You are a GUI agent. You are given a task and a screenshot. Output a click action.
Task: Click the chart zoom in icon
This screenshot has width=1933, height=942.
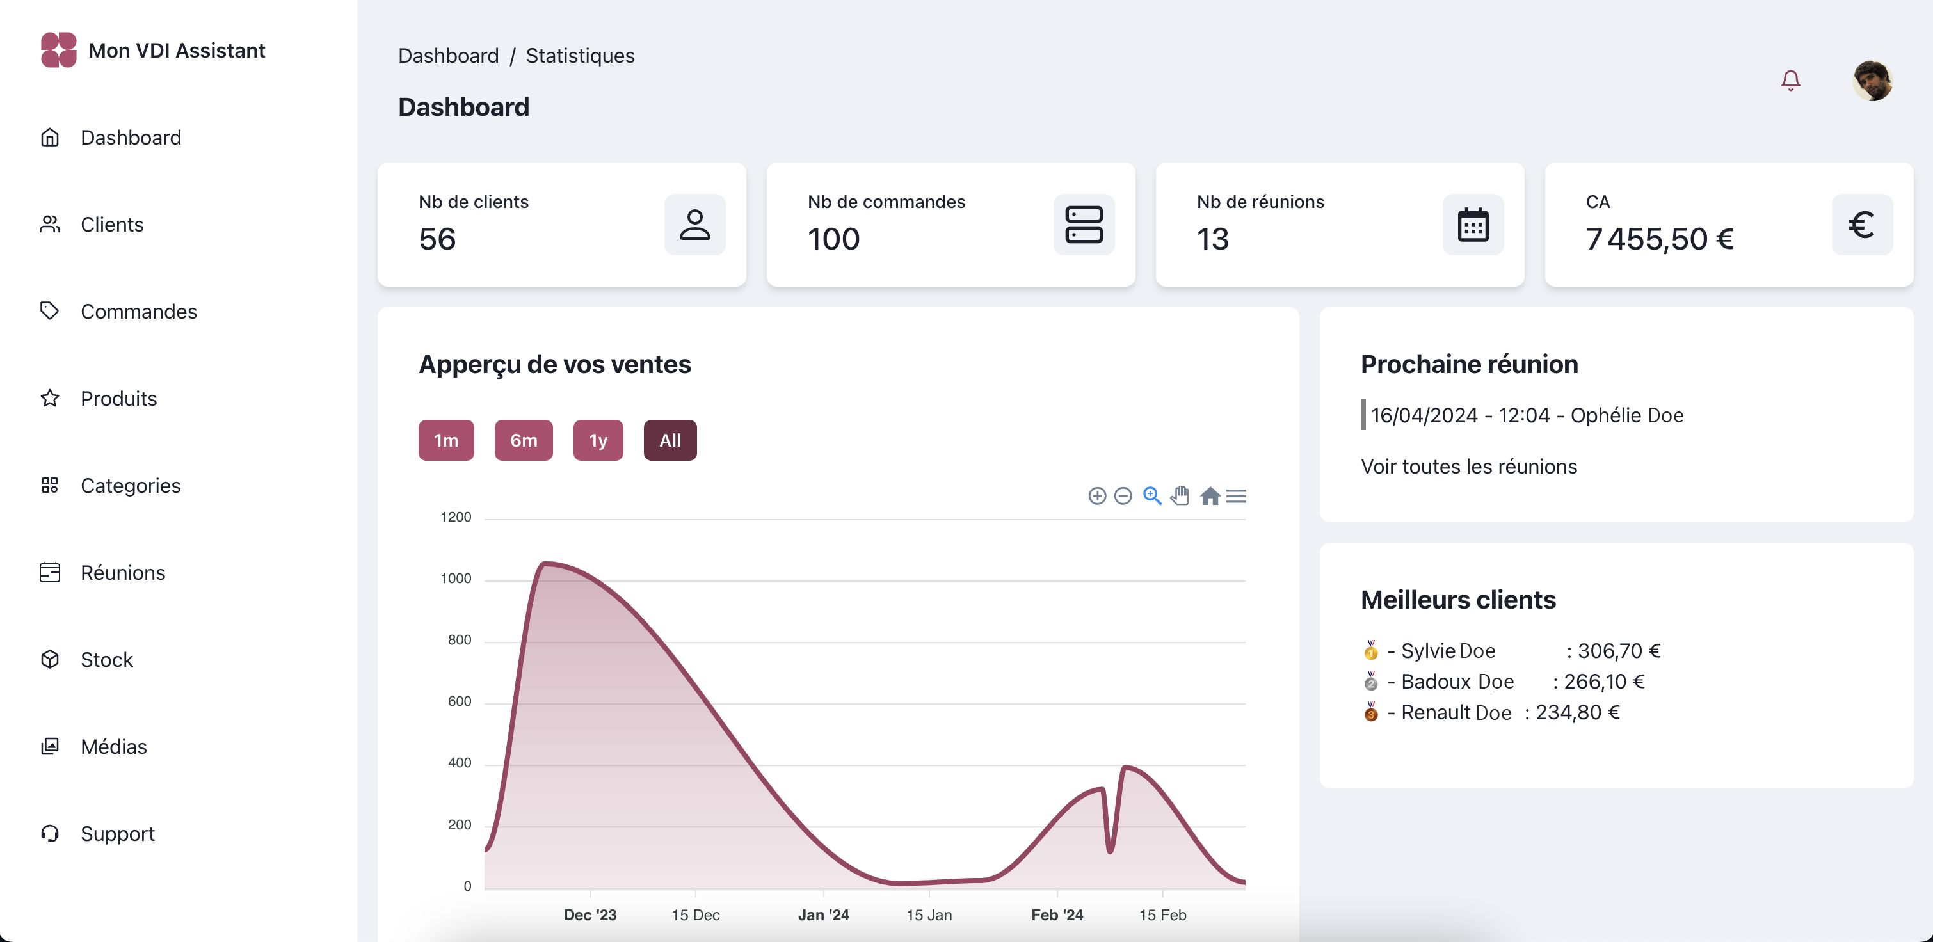tap(1097, 496)
